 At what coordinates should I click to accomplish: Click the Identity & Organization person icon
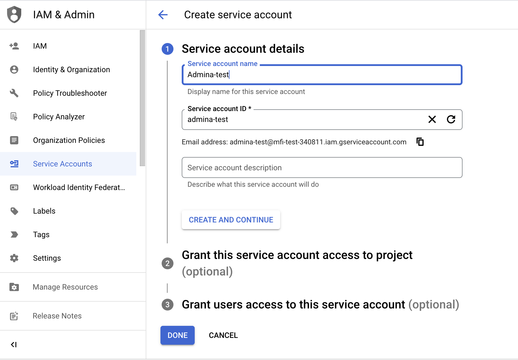pos(14,70)
